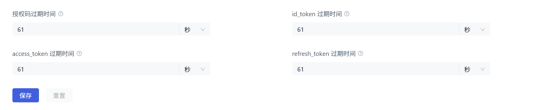
Task: Click chevron arrow in 授权码 unit selector
Action: tap(203, 29)
